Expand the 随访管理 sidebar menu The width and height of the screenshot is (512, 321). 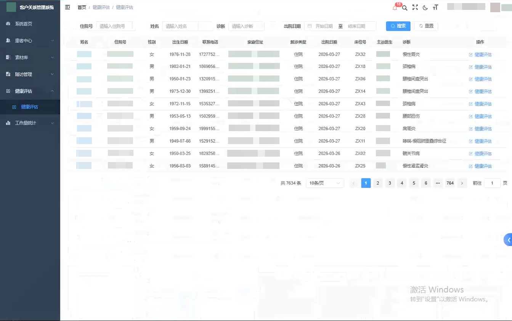click(30, 74)
